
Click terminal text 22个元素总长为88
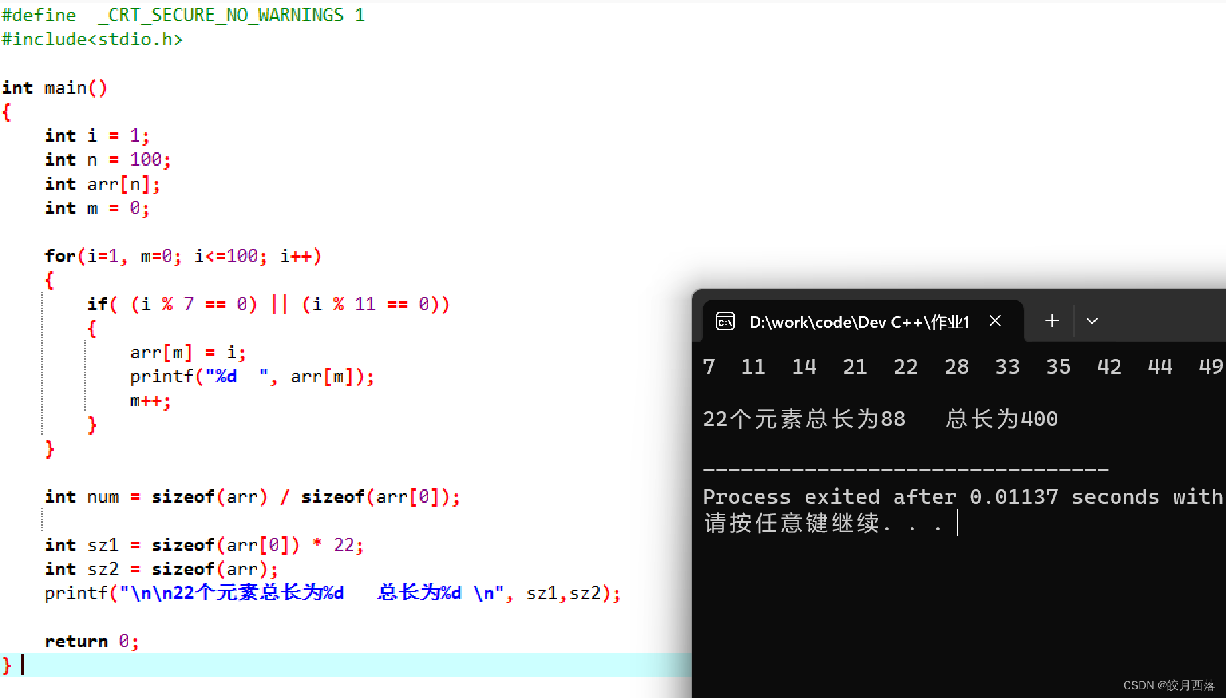point(804,419)
